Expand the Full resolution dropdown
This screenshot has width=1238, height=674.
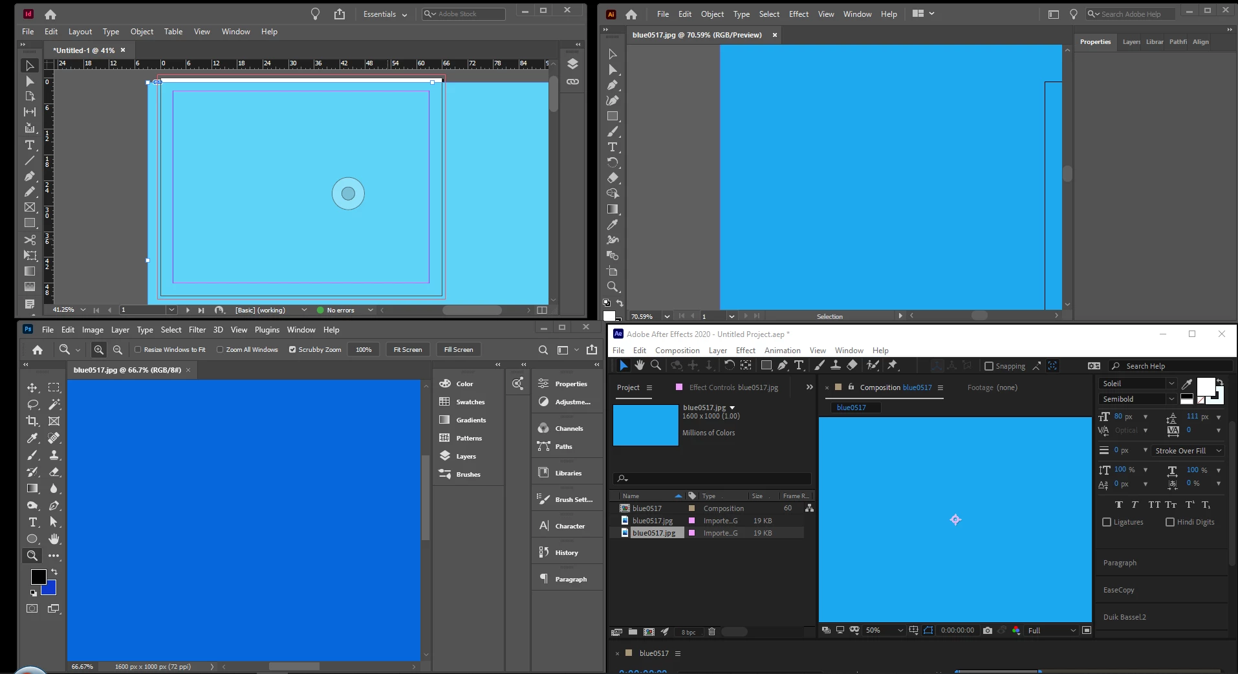1052,630
